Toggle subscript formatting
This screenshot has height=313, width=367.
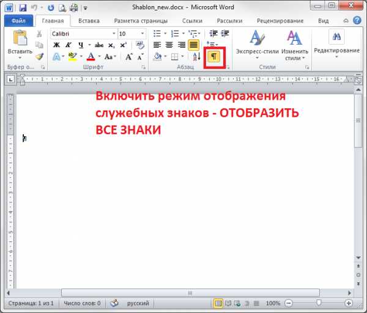pyautogui.click(x=111, y=45)
